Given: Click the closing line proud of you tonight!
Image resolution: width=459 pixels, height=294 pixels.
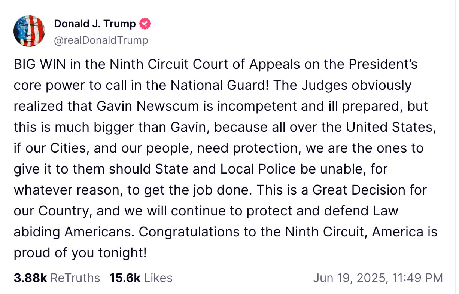Looking at the screenshot, I should [80, 253].
